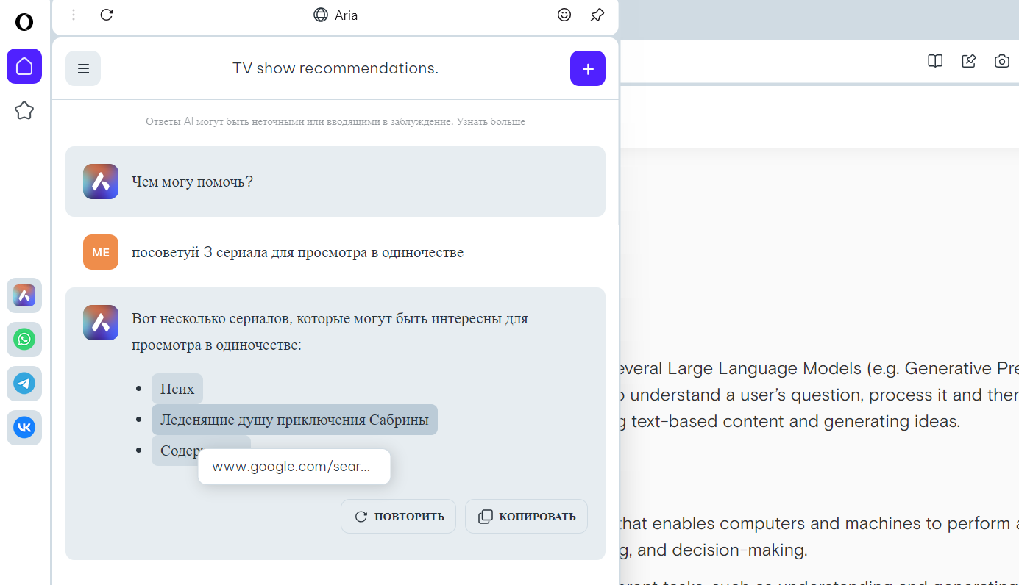Pin the Aria sidebar panel
The image size is (1019, 585).
click(x=597, y=15)
